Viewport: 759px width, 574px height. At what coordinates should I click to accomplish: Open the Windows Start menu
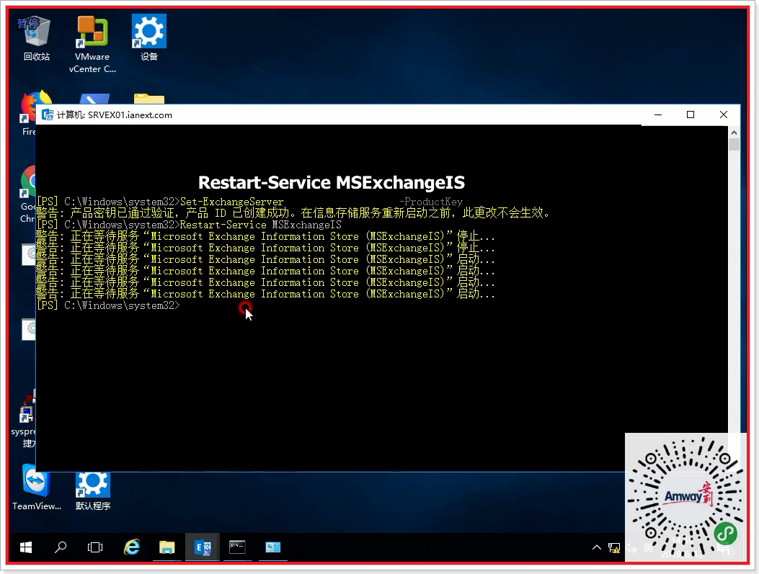(x=26, y=547)
